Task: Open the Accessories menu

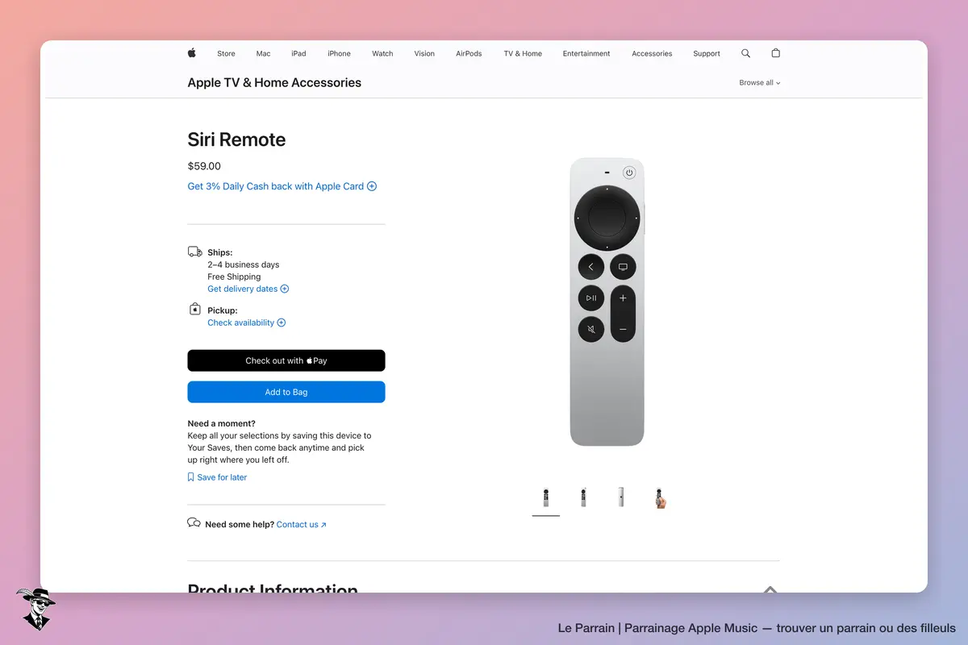Action: 652,53
